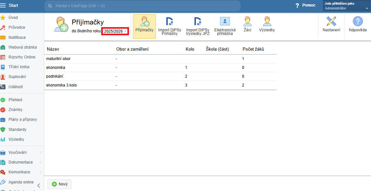
Task: Expand the Komunikace submenu
Action: pyautogui.click(x=41, y=172)
